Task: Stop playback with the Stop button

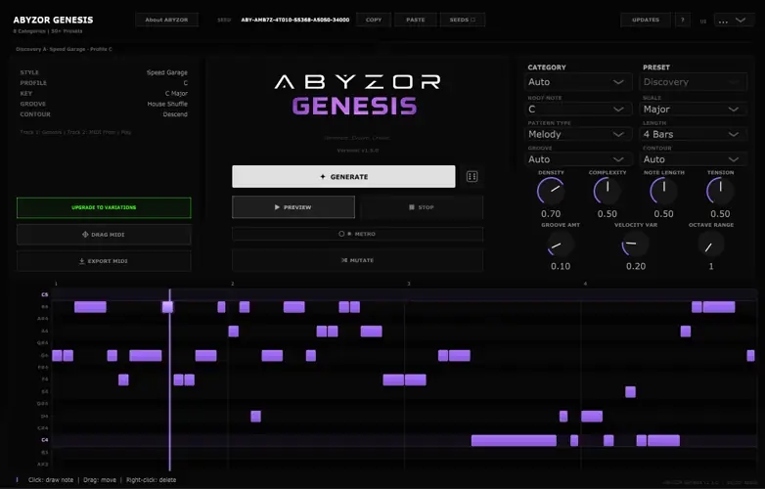Action: (x=422, y=207)
